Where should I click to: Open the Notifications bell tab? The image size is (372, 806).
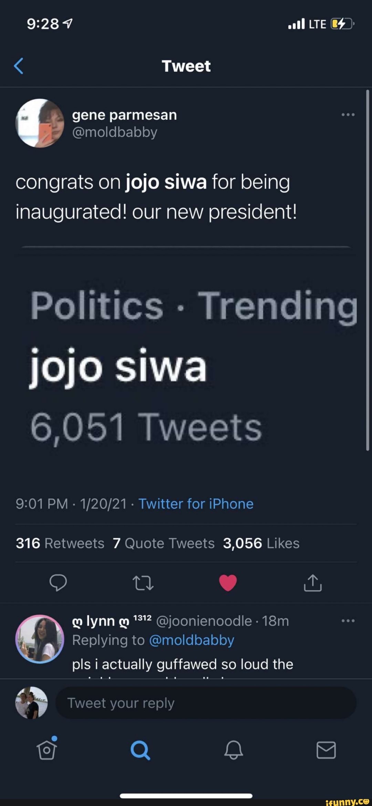point(234,750)
